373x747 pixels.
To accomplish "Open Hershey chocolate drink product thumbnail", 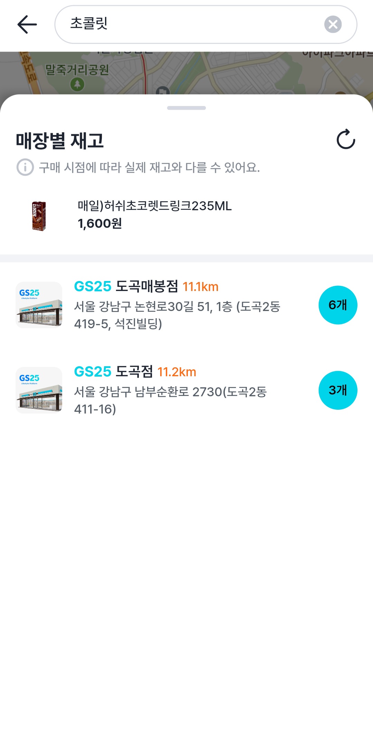I will tap(39, 216).
